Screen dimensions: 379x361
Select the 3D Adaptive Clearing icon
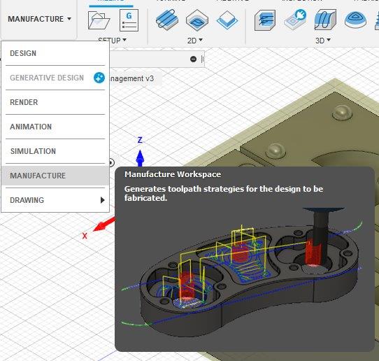point(265,20)
